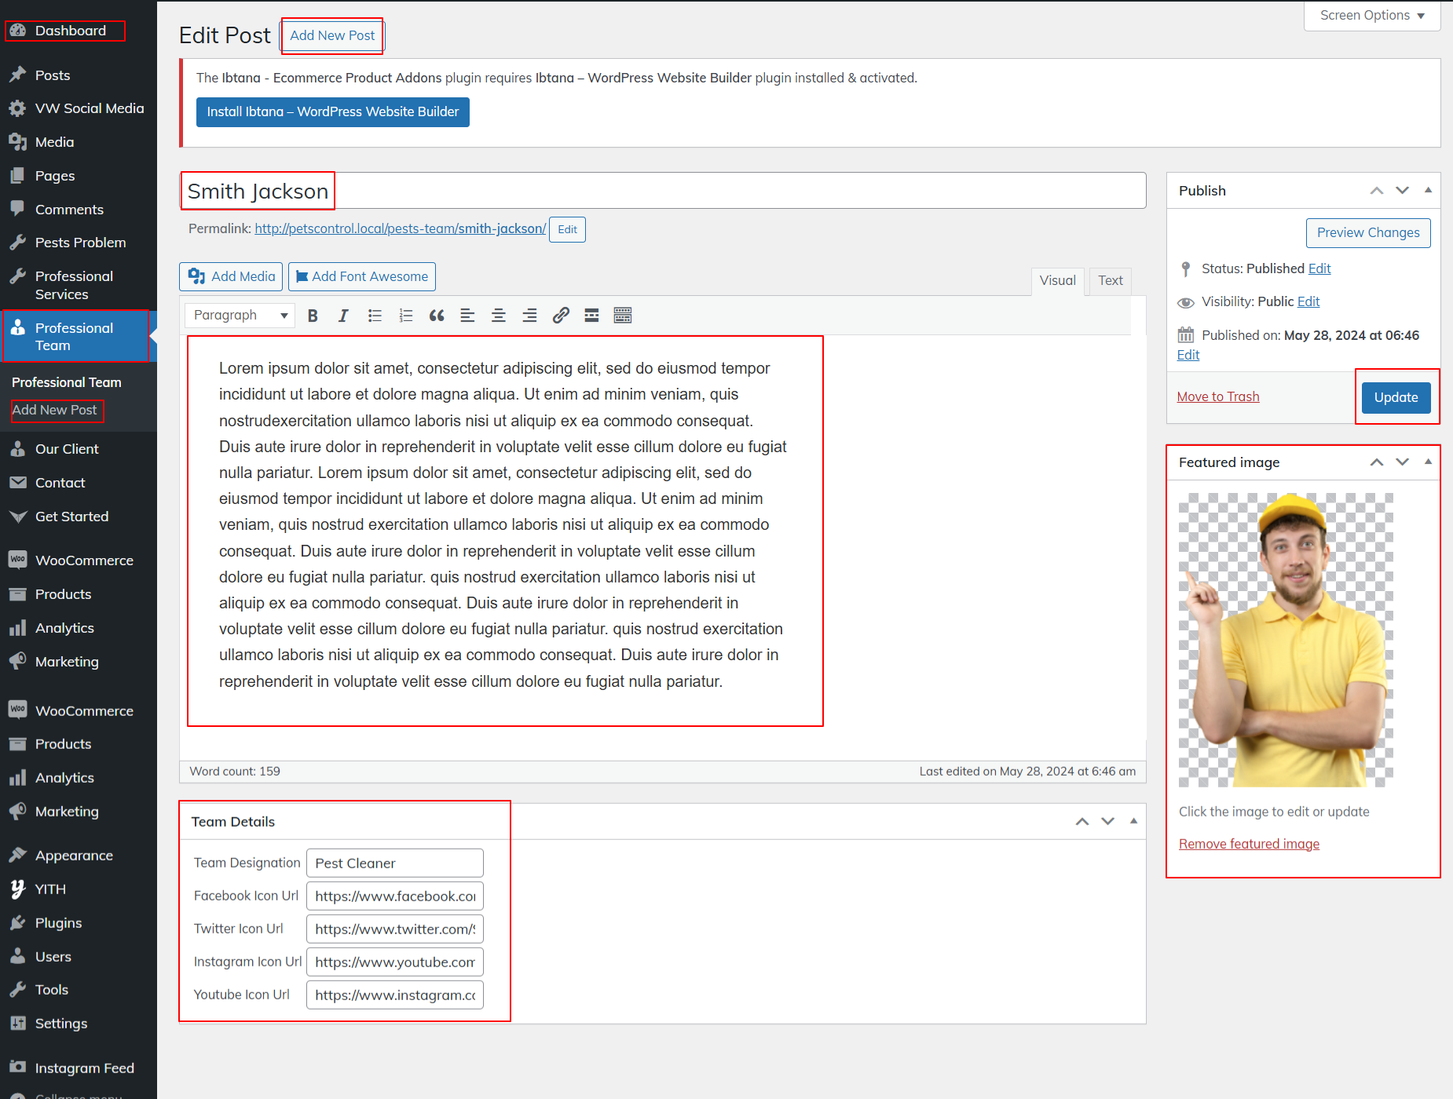Expand Screen Options dropdown
The image size is (1453, 1099).
[x=1371, y=16]
